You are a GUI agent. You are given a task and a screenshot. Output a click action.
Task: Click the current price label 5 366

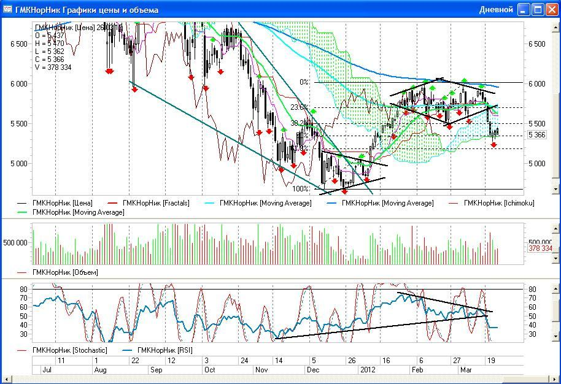pos(538,135)
